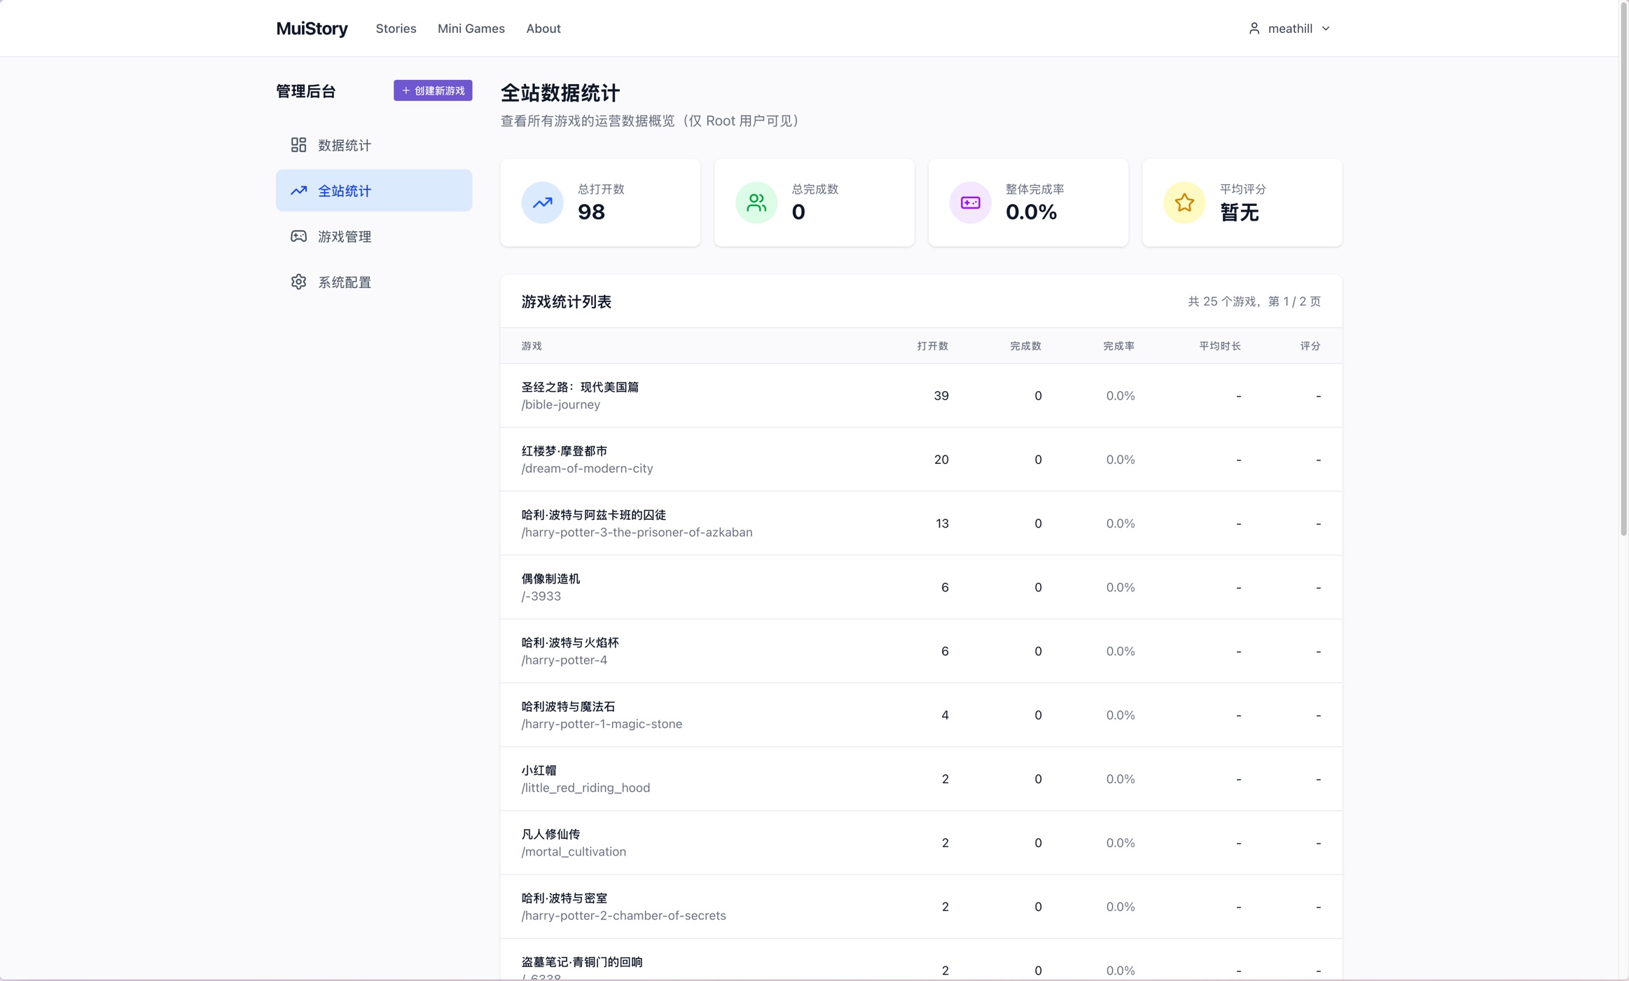Select 哈利·波特与火焰杯 game row
This screenshot has height=981, width=1629.
point(569,643)
